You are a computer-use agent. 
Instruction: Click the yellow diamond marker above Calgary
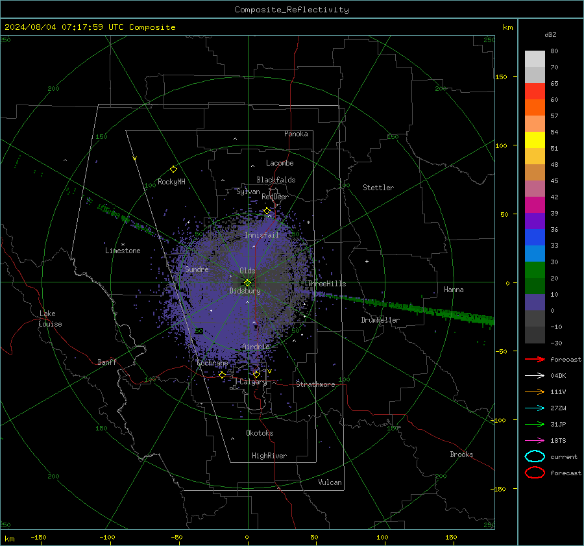[x=256, y=374]
